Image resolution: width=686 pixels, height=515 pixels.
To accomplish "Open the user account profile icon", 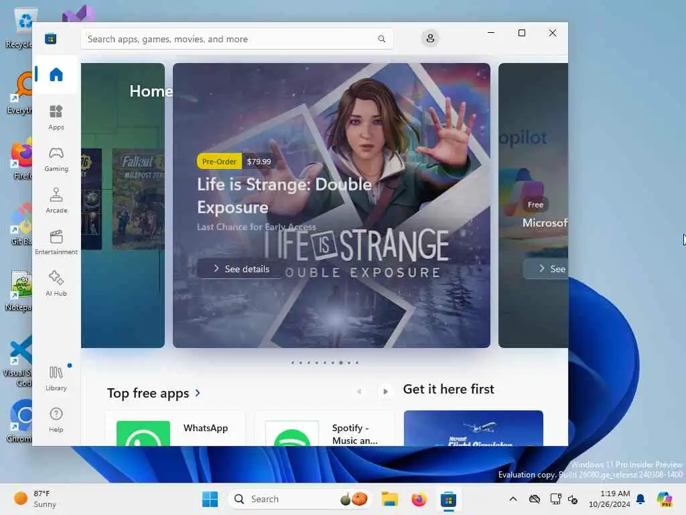I will click(x=430, y=38).
